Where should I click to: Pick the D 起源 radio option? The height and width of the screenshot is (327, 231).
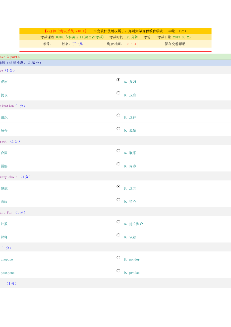click(x=118, y=129)
